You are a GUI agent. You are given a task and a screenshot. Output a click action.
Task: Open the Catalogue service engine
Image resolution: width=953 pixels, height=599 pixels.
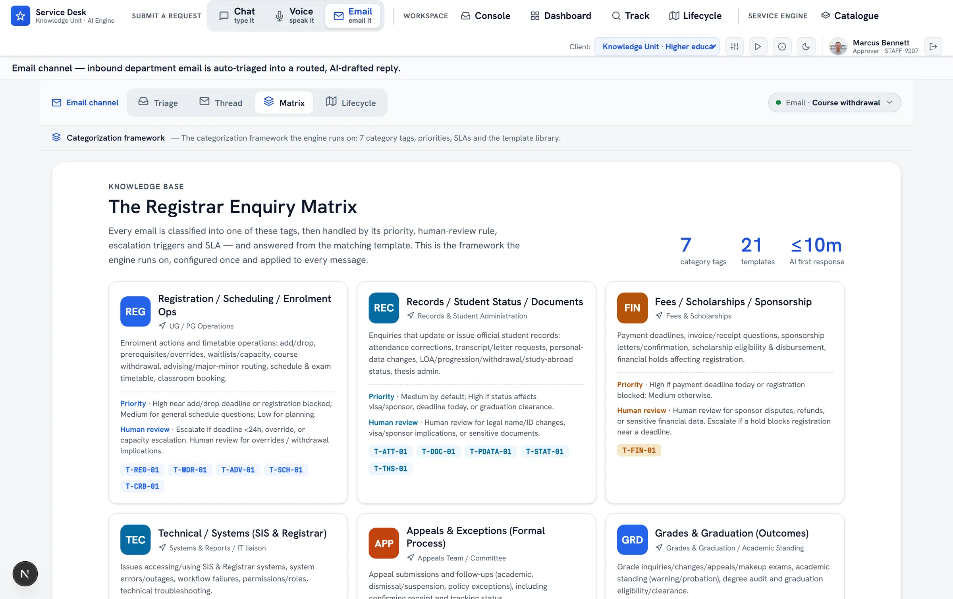coord(850,16)
